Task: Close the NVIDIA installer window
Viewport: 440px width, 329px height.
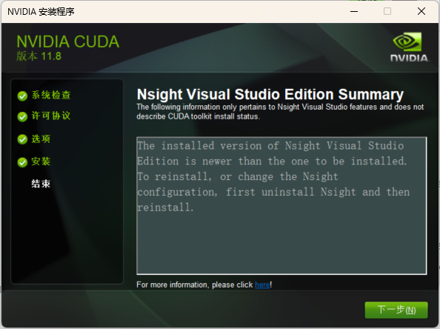Action: [421, 12]
